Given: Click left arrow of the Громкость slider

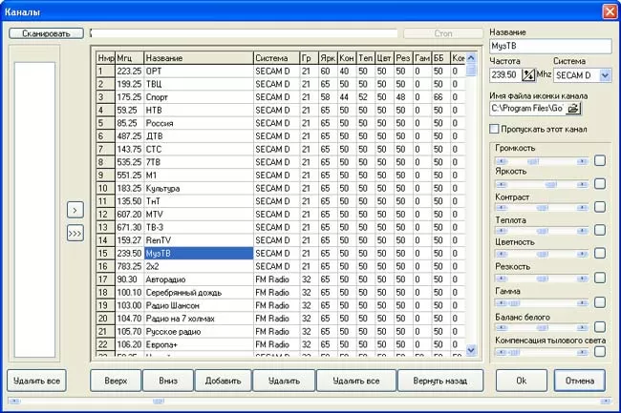Looking at the screenshot, I should pos(497,160).
